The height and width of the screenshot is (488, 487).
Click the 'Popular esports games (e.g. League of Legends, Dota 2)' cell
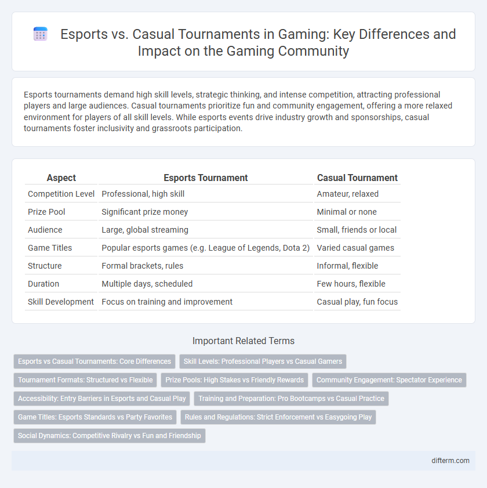click(206, 248)
